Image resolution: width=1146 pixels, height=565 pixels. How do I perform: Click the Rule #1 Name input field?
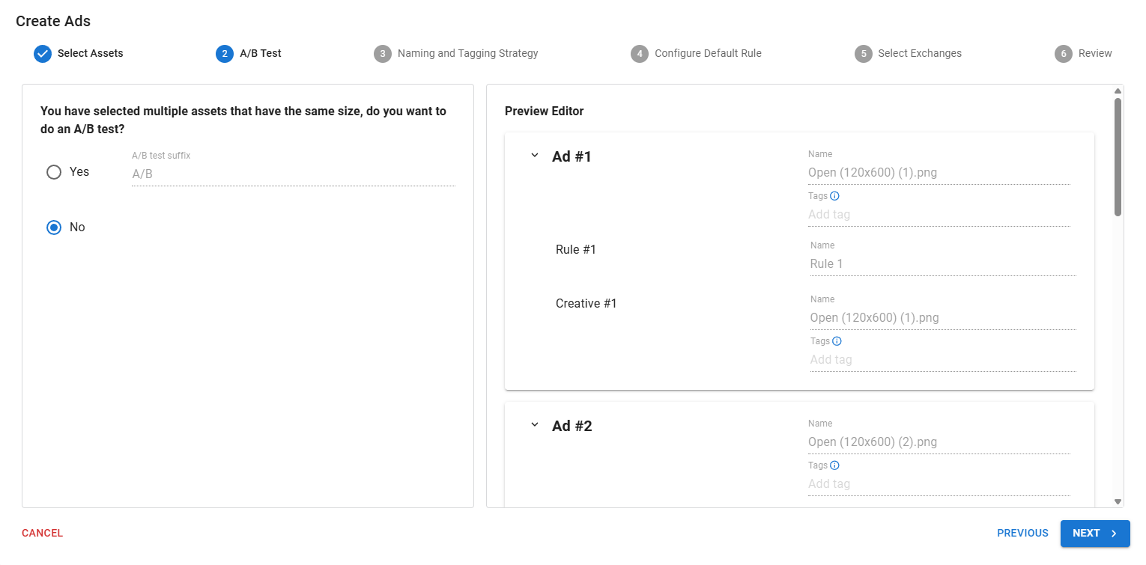(x=942, y=264)
